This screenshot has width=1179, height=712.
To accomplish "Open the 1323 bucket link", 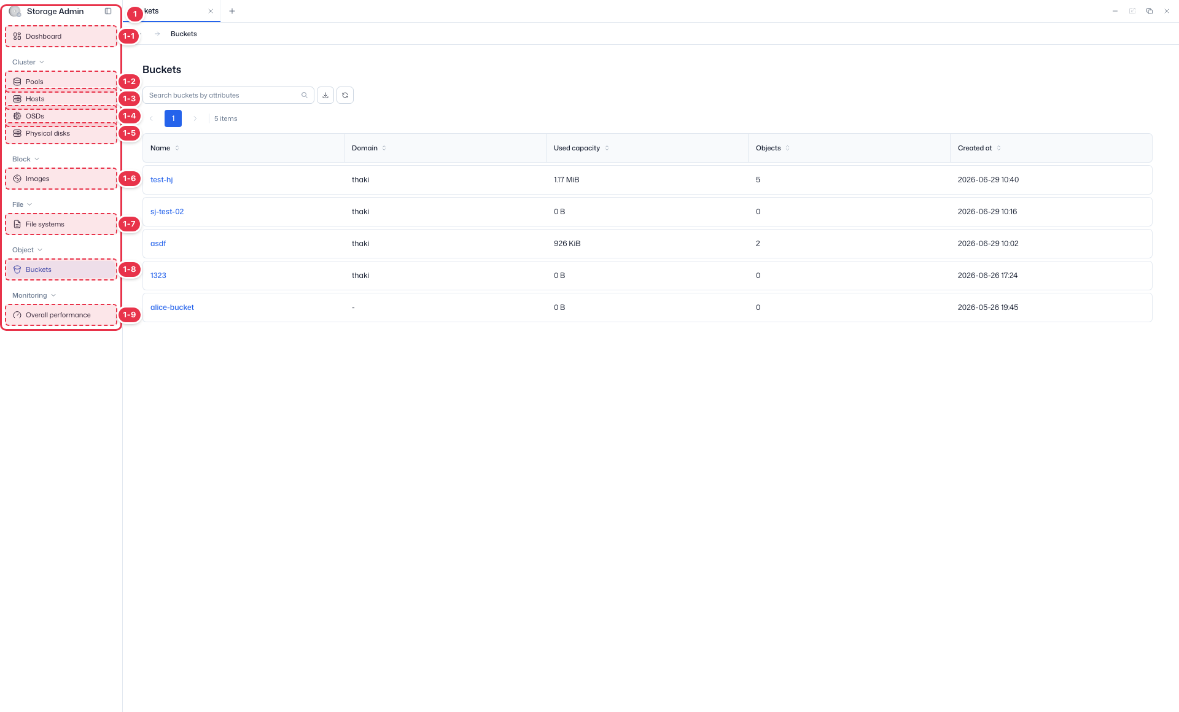I will [158, 276].
